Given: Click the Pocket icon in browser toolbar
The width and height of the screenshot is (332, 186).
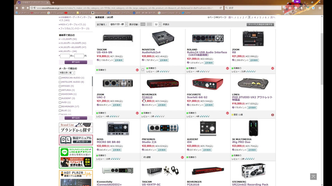Looking at the screenshot, I should pyautogui.click(x=296, y=8).
